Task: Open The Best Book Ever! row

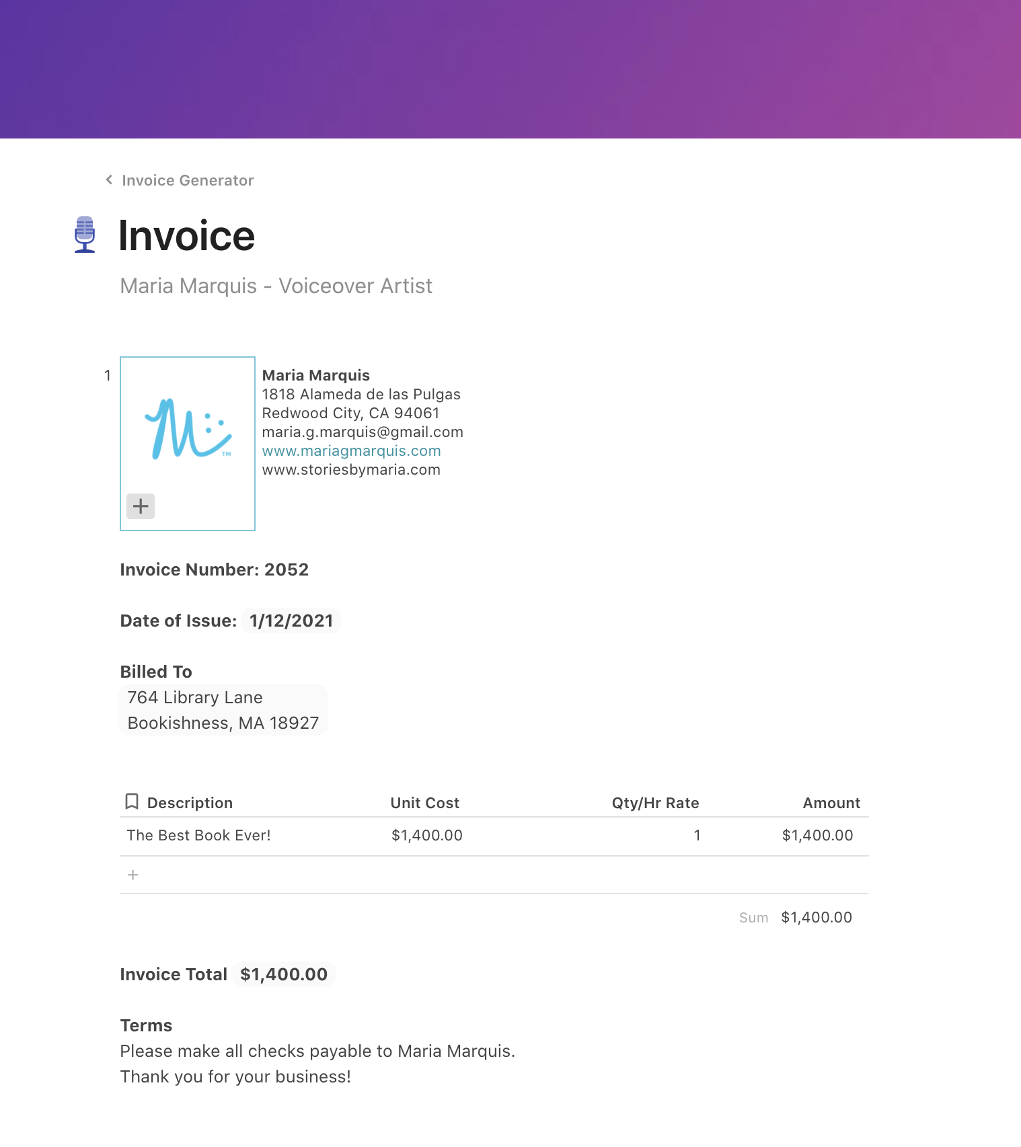Action: (199, 836)
